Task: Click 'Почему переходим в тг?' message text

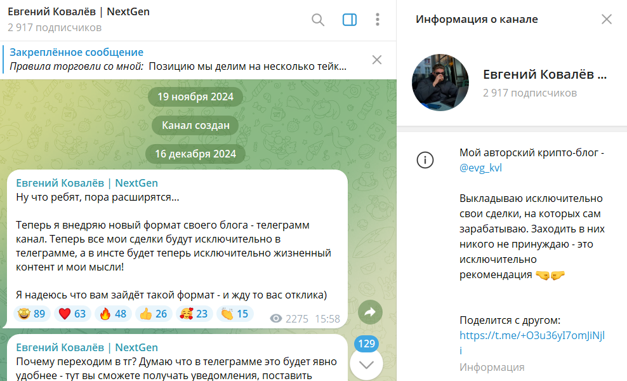Action: [x=76, y=361]
